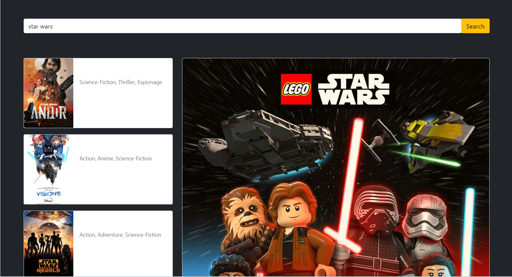This screenshot has height=277, width=512.
Task: Click the LEGO Chewbacca figure
Action: point(244,217)
